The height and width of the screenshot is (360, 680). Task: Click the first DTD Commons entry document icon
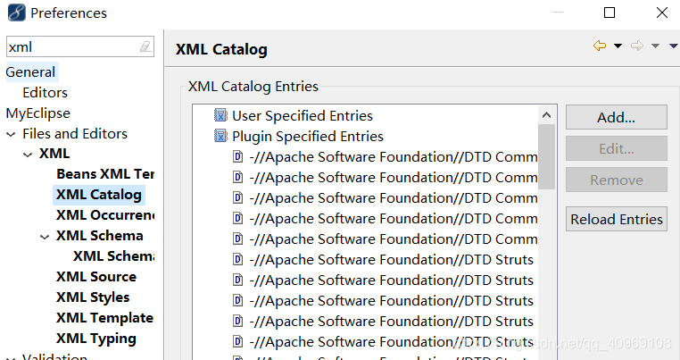237,156
